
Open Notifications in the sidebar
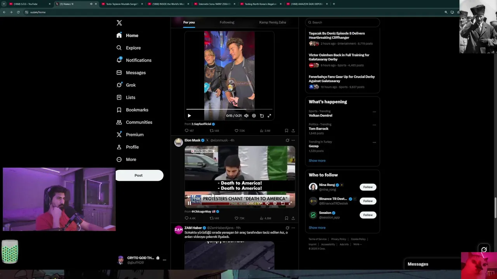134,60
